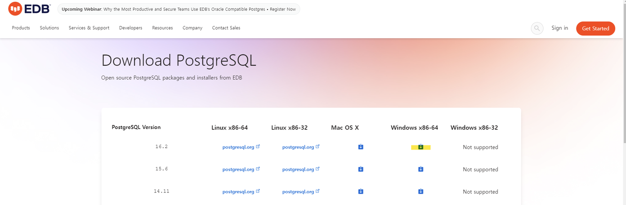
Task: Click Not supported in the 16.2 row
Action: click(x=480, y=147)
